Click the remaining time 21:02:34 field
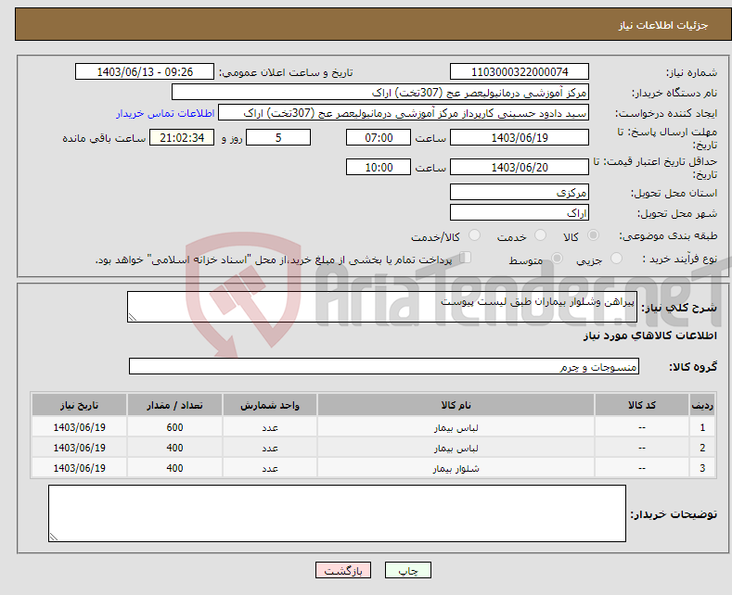Image resolution: width=732 pixels, height=595 pixels. click(x=182, y=137)
